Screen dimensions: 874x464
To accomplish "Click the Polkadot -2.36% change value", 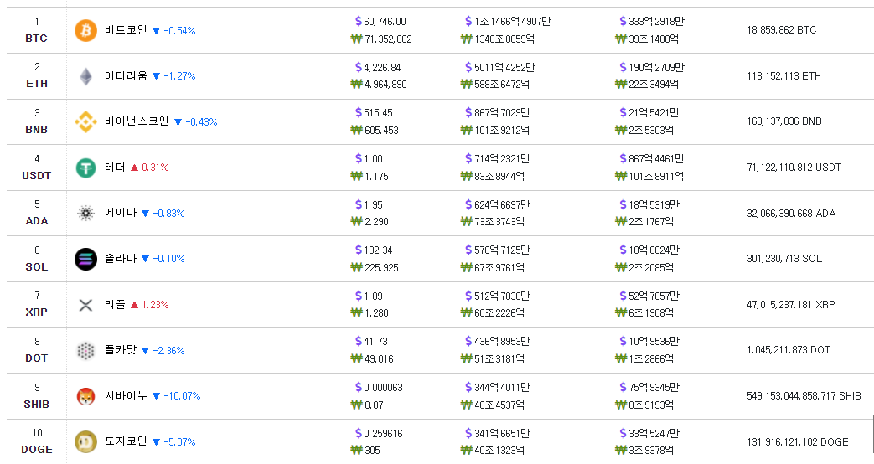I will (169, 351).
